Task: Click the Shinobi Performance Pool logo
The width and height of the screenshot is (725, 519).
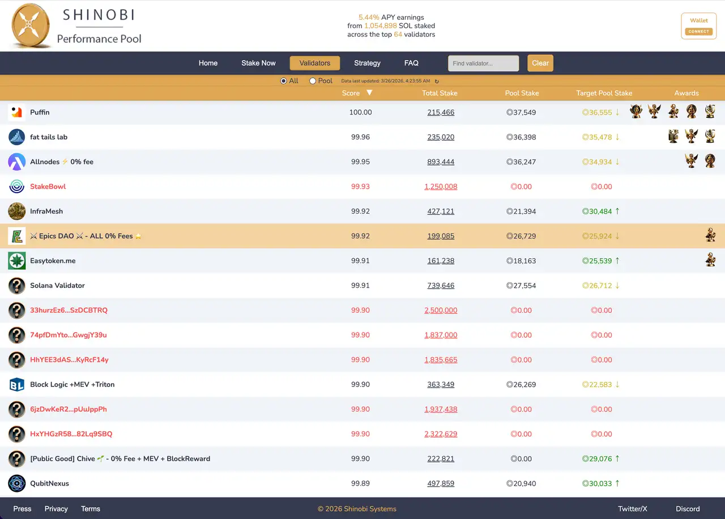Action: pos(29,25)
